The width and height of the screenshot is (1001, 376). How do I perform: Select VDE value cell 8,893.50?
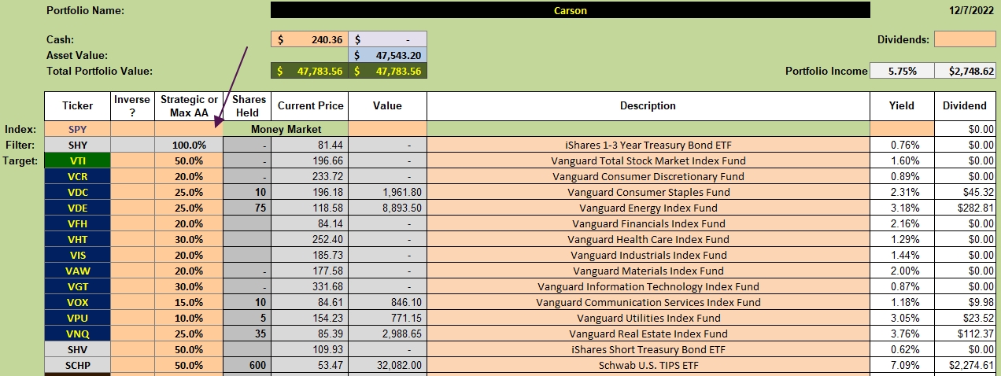388,208
